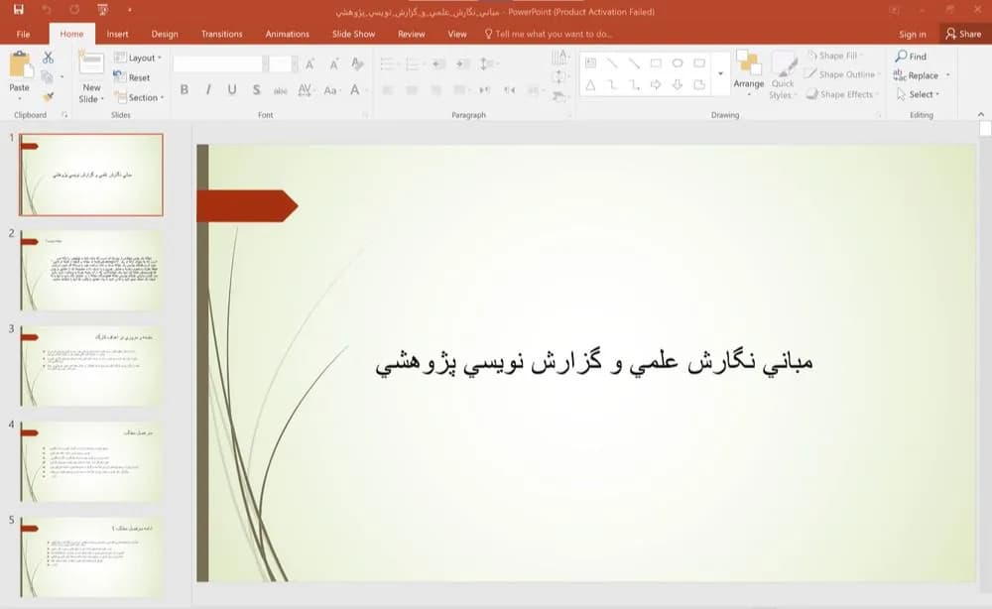
Task: Open Shape Effects menu
Action: point(842,94)
